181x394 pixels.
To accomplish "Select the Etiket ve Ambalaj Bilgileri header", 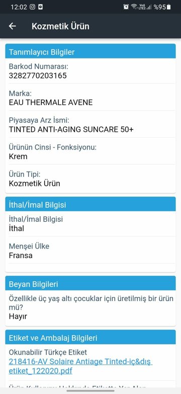I will tap(90, 337).
